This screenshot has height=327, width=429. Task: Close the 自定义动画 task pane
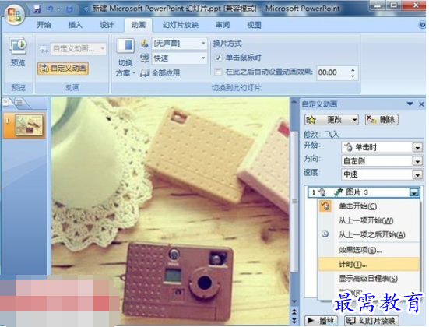[421, 104]
